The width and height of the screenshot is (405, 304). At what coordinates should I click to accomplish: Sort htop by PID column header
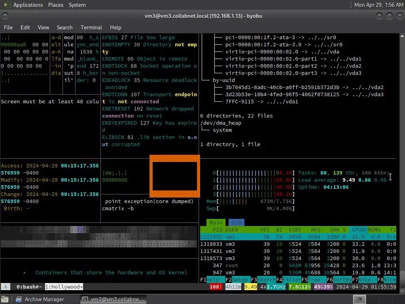point(217,230)
